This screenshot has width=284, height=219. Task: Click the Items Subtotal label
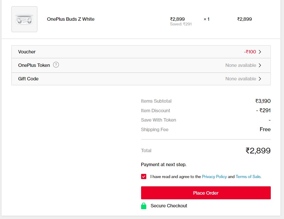[x=156, y=101]
